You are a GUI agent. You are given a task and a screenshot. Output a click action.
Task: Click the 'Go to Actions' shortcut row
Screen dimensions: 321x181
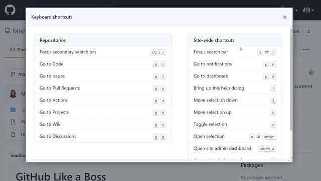click(x=103, y=100)
